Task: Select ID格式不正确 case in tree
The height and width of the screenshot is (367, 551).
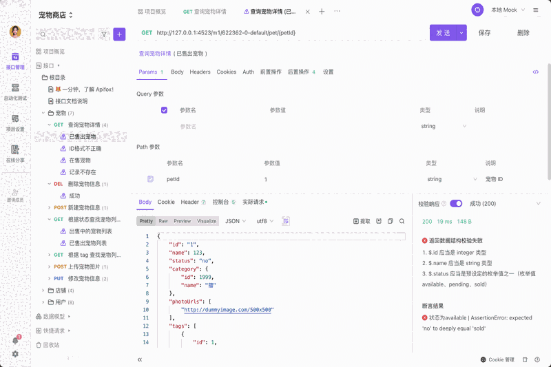Action: tap(85, 149)
